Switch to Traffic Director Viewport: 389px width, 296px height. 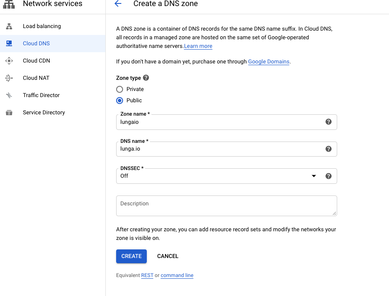coord(53,95)
